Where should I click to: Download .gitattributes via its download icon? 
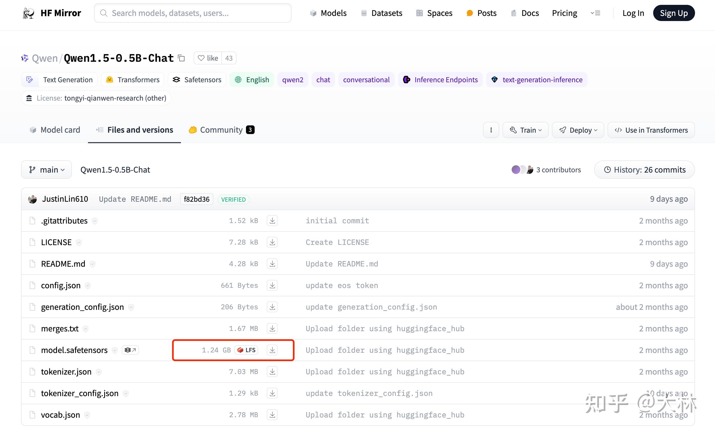click(272, 221)
